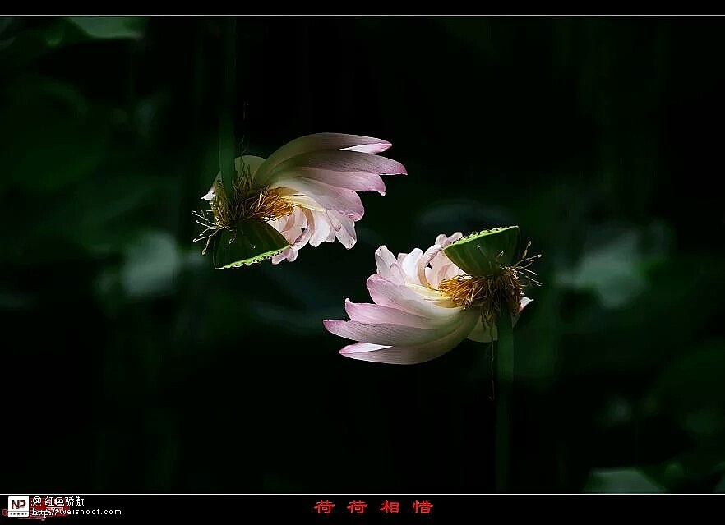Select the upper-left lotus flower
The width and height of the screenshot is (725, 525).
[x=300, y=197]
